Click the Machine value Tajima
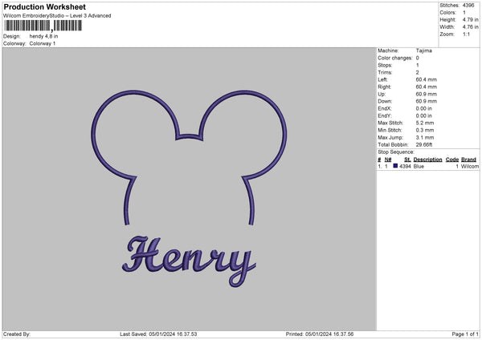482x340 pixels. pos(425,51)
